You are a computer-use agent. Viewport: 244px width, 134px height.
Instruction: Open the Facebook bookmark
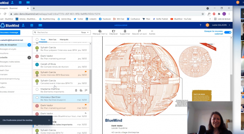(x=105, y=19)
